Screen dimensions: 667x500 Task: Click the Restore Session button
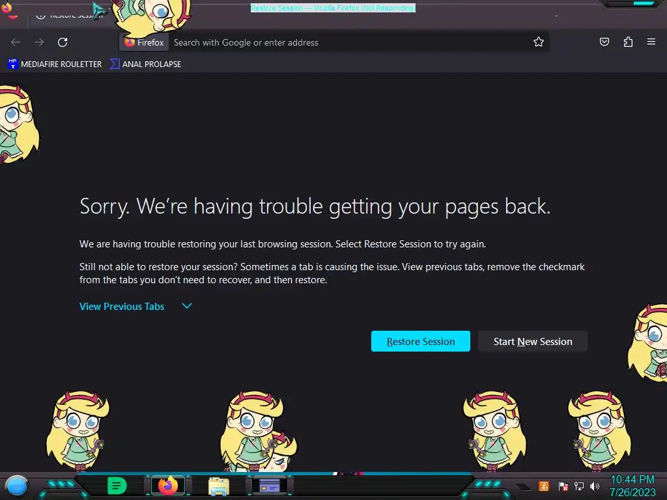(x=421, y=341)
